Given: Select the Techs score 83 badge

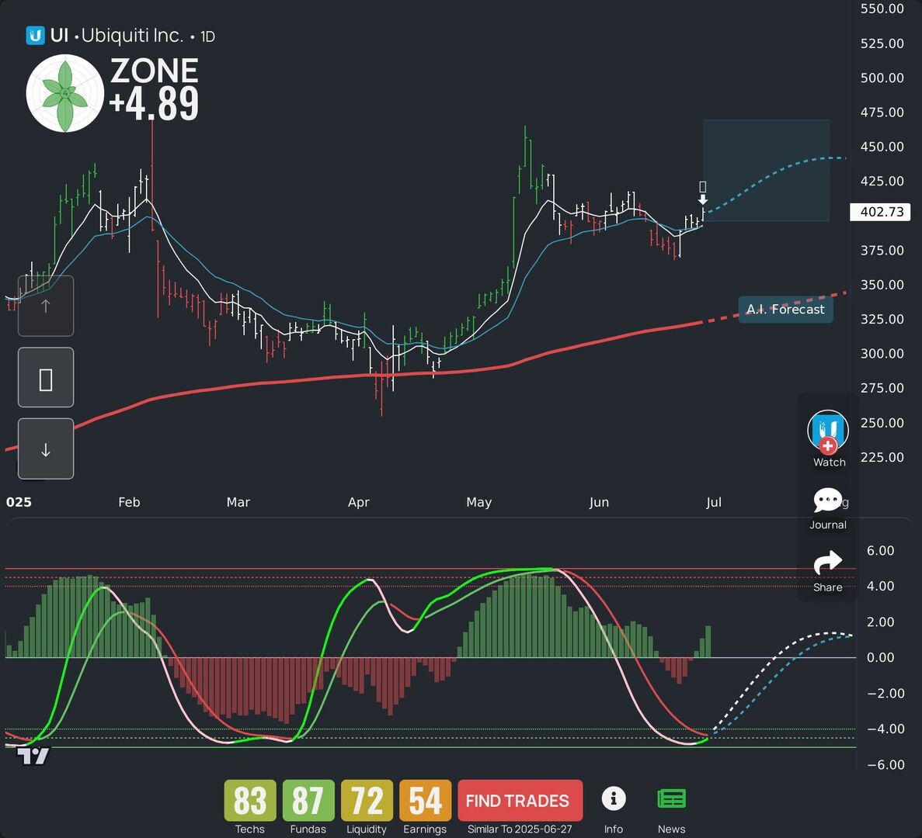Looking at the screenshot, I should click(x=250, y=801).
